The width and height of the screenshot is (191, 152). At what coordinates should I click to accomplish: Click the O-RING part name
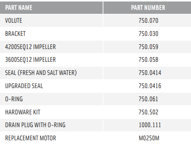coord(14,99)
